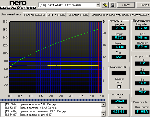
Task: Click the empty Качество DAE value box
Action: [119, 73]
